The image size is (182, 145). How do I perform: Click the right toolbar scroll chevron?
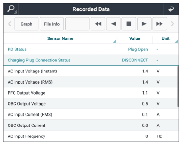172,24
